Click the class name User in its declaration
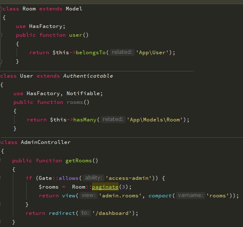 tap(27, 76)
